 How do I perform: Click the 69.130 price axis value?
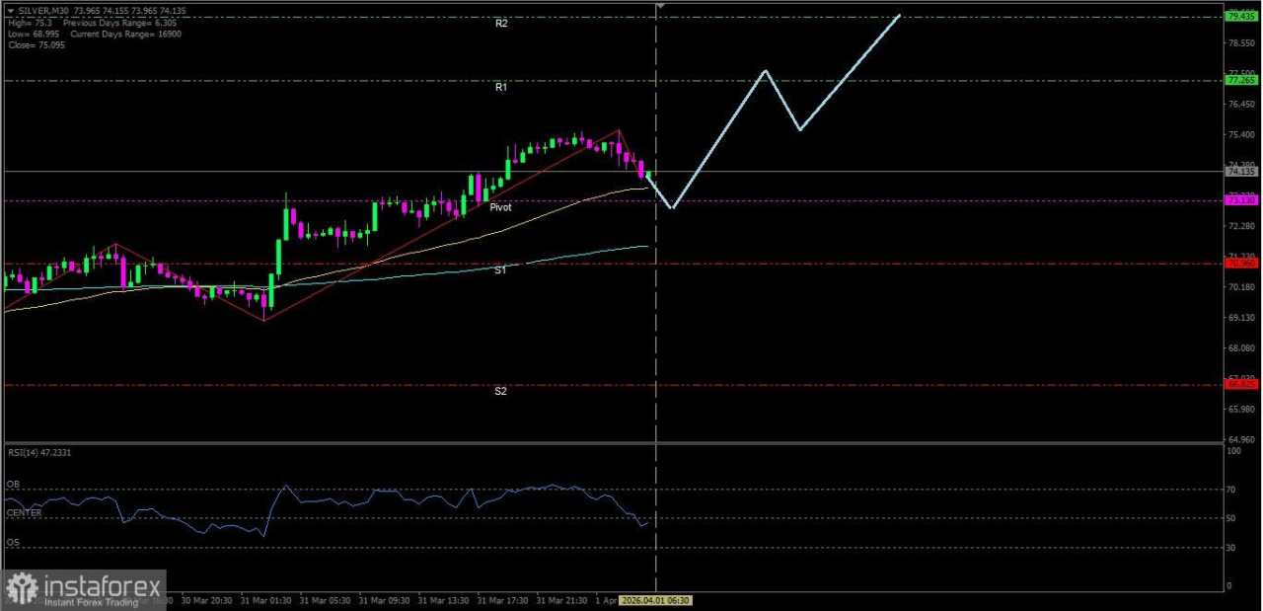click(1239, 318)
